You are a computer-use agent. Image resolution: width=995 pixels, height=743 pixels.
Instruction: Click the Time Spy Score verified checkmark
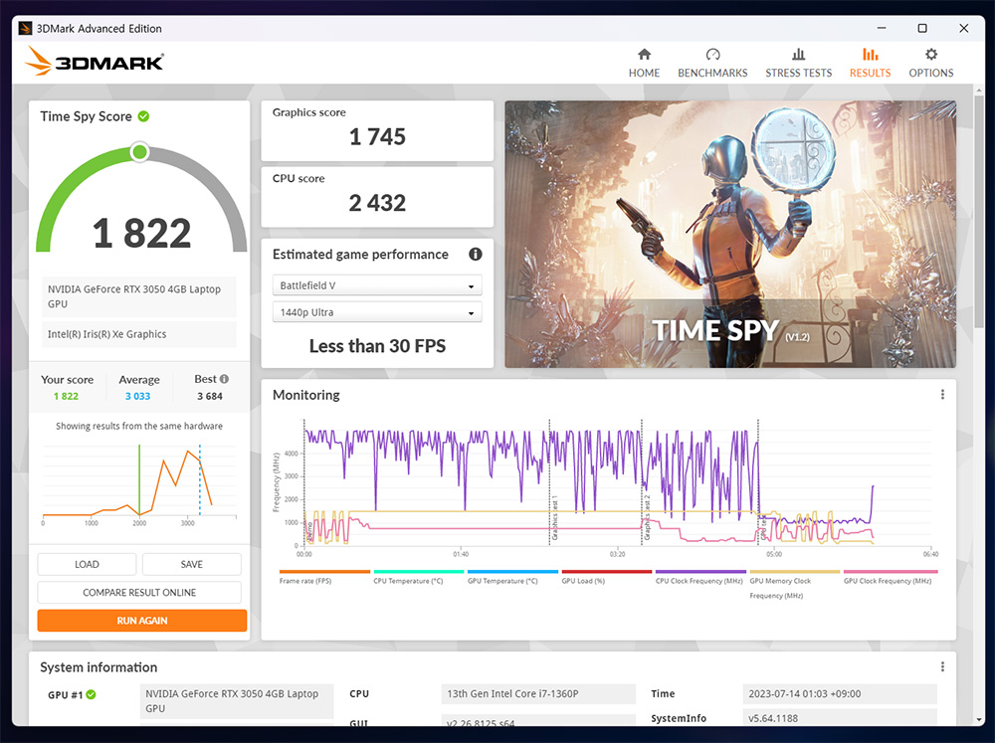point(144,116)
